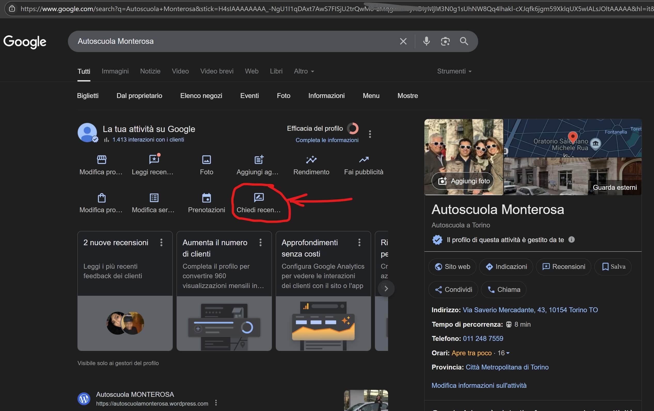Expand the Altro search filter dropdown
Screen dimensions: 654x411
coord(304,71)
